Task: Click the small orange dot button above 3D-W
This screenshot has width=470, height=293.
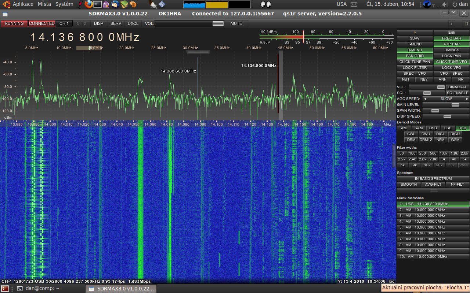Action: pyautogui.click(x=415, y=33)
